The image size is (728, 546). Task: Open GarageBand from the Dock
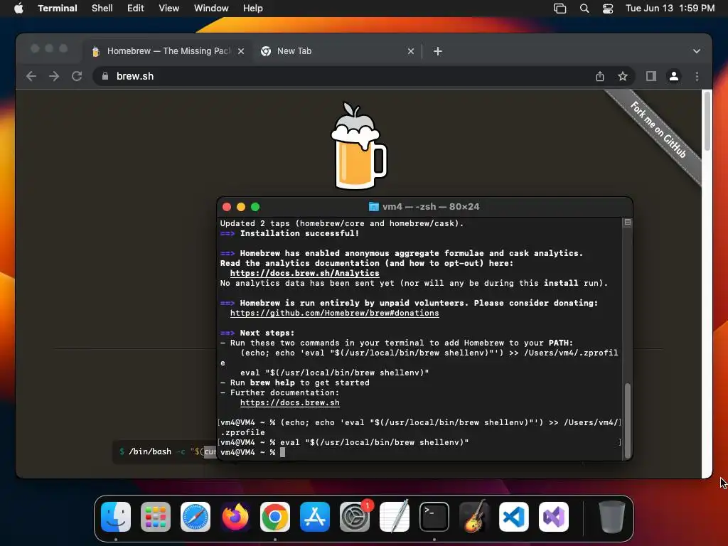[474, 517]
